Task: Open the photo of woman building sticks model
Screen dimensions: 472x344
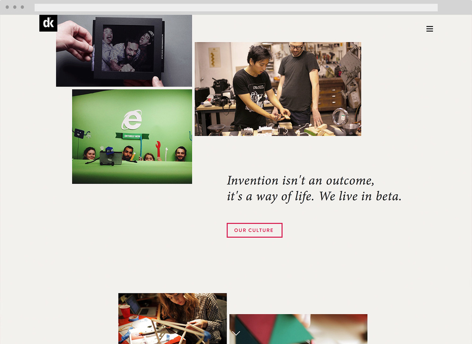Action: point(172,318)
